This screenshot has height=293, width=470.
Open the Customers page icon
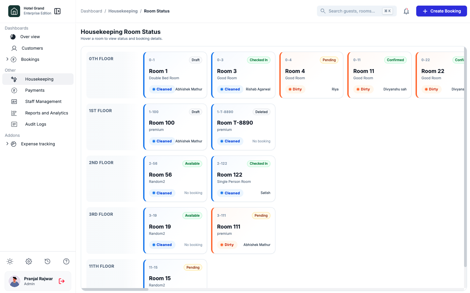(x=14, y=48)
